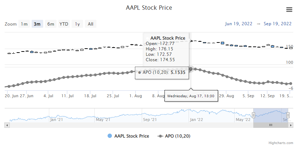Image resolution: width=299 pixels, height=148 pixels.
Task: Open the chart context hamburger menu
Action: [289, 9]
